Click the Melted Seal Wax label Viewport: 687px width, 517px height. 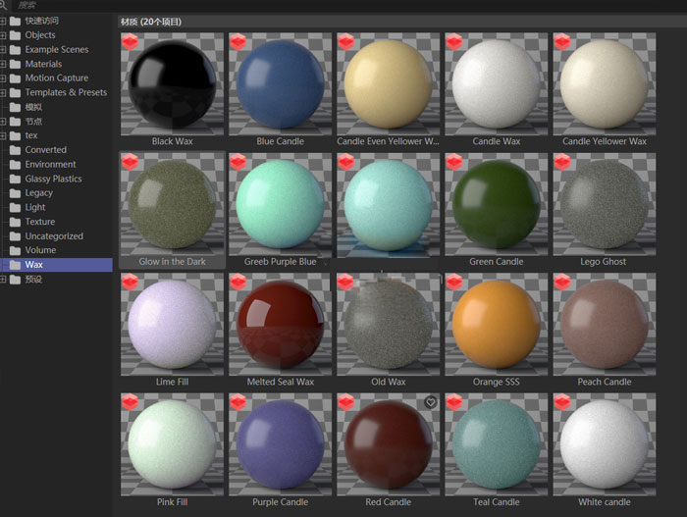281,382
